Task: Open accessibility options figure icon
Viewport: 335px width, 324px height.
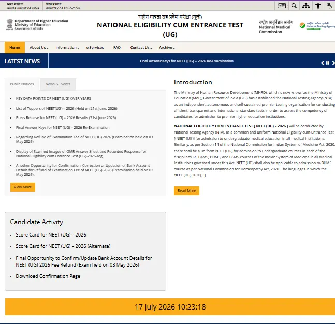Action: pos(318,6)
